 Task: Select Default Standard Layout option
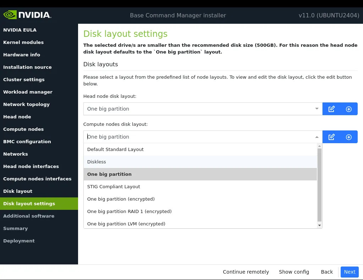[200, 149]
